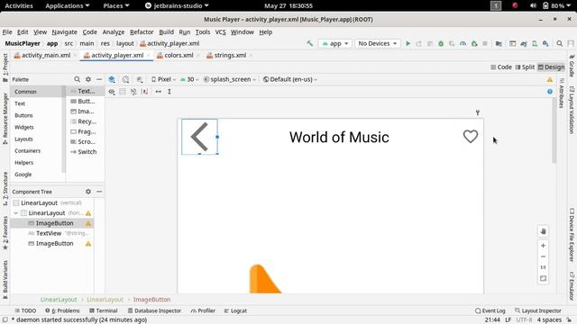Viewport: 577px width, 324px height.
Task: Click the heart favorite ImageButton in preview
Action: point(471,137)
